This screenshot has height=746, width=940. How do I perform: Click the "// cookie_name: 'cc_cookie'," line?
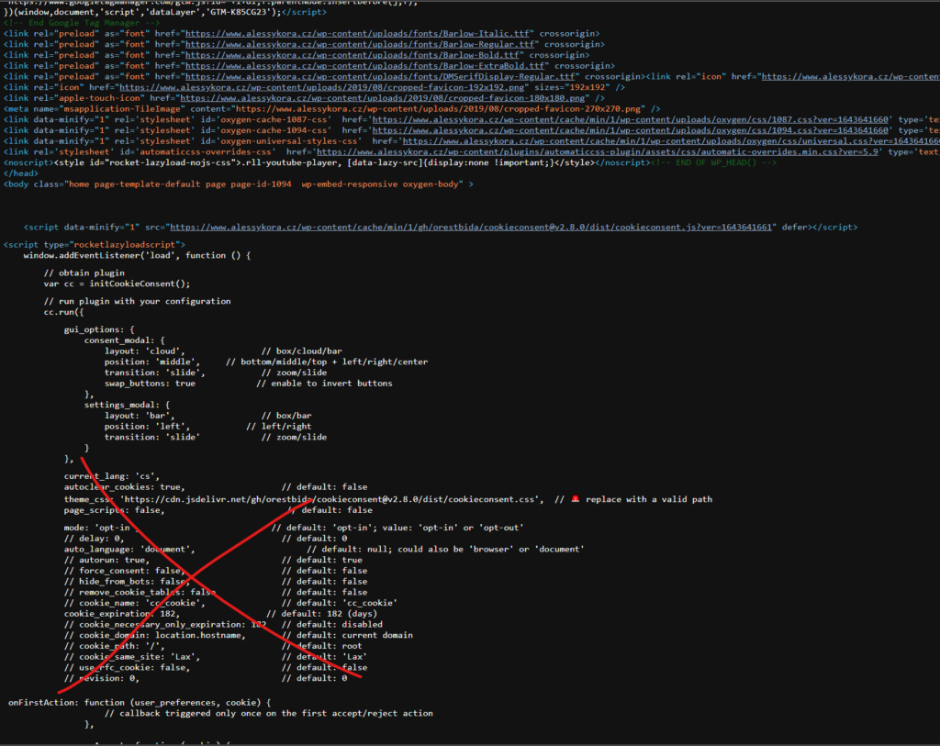(135, 604)
